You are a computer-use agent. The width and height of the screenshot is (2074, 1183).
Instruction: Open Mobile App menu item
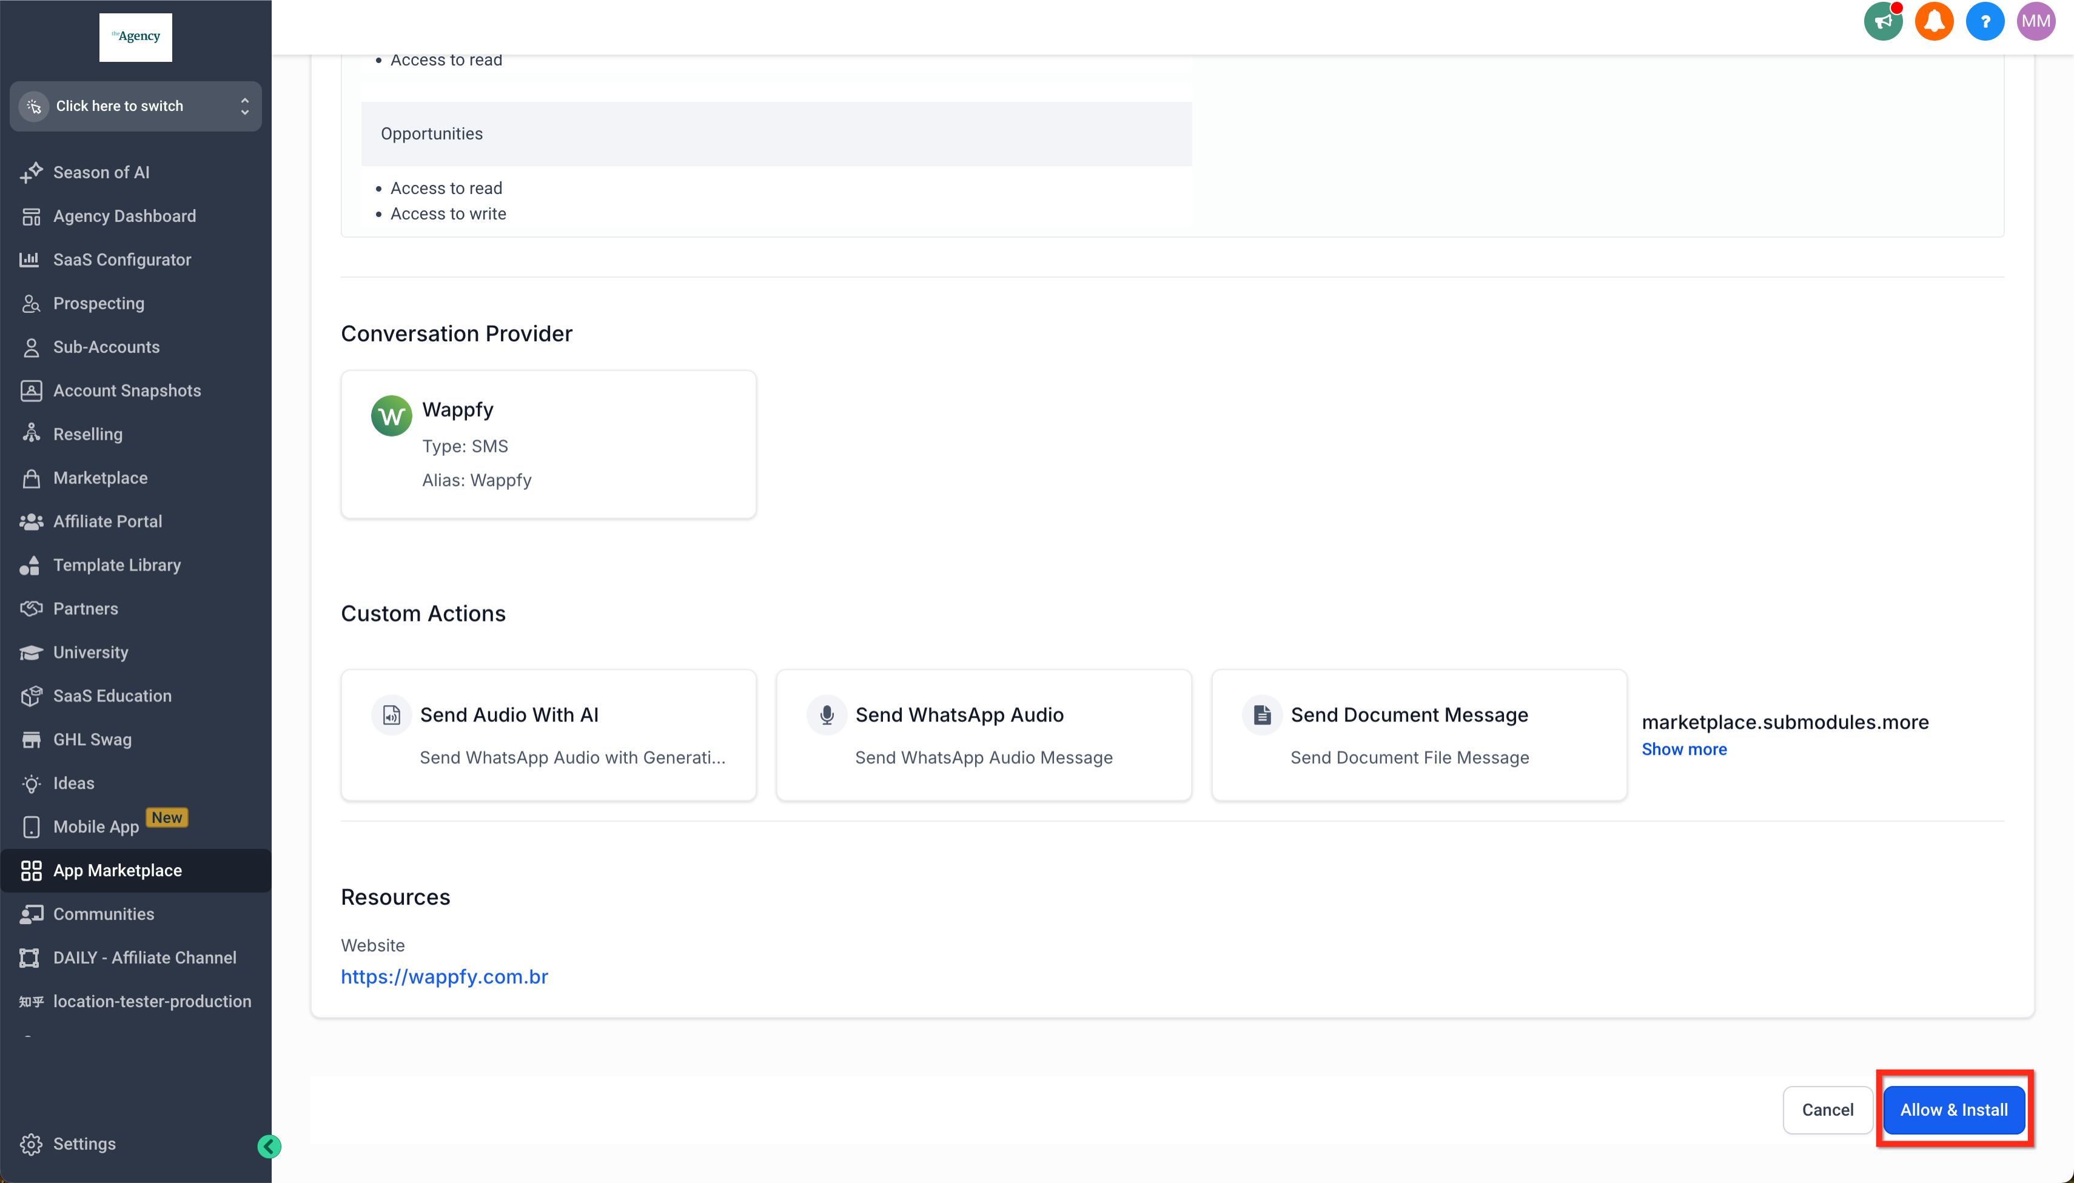tap(96, 826)
